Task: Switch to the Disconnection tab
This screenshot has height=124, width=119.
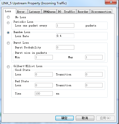Action: coord(101,12)
